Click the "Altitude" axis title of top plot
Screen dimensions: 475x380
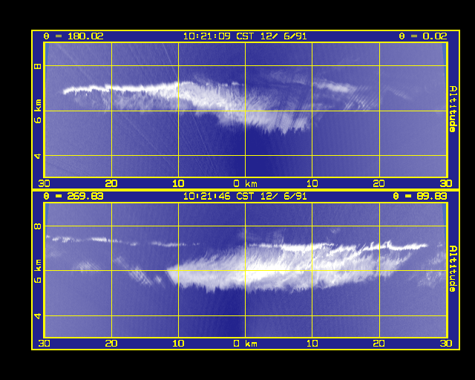pyautogui.click(x=453, y=109)
